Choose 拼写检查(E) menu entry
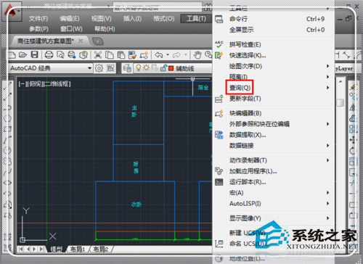Viewport: 363px width, 264px height. click(x=273, y=44)
